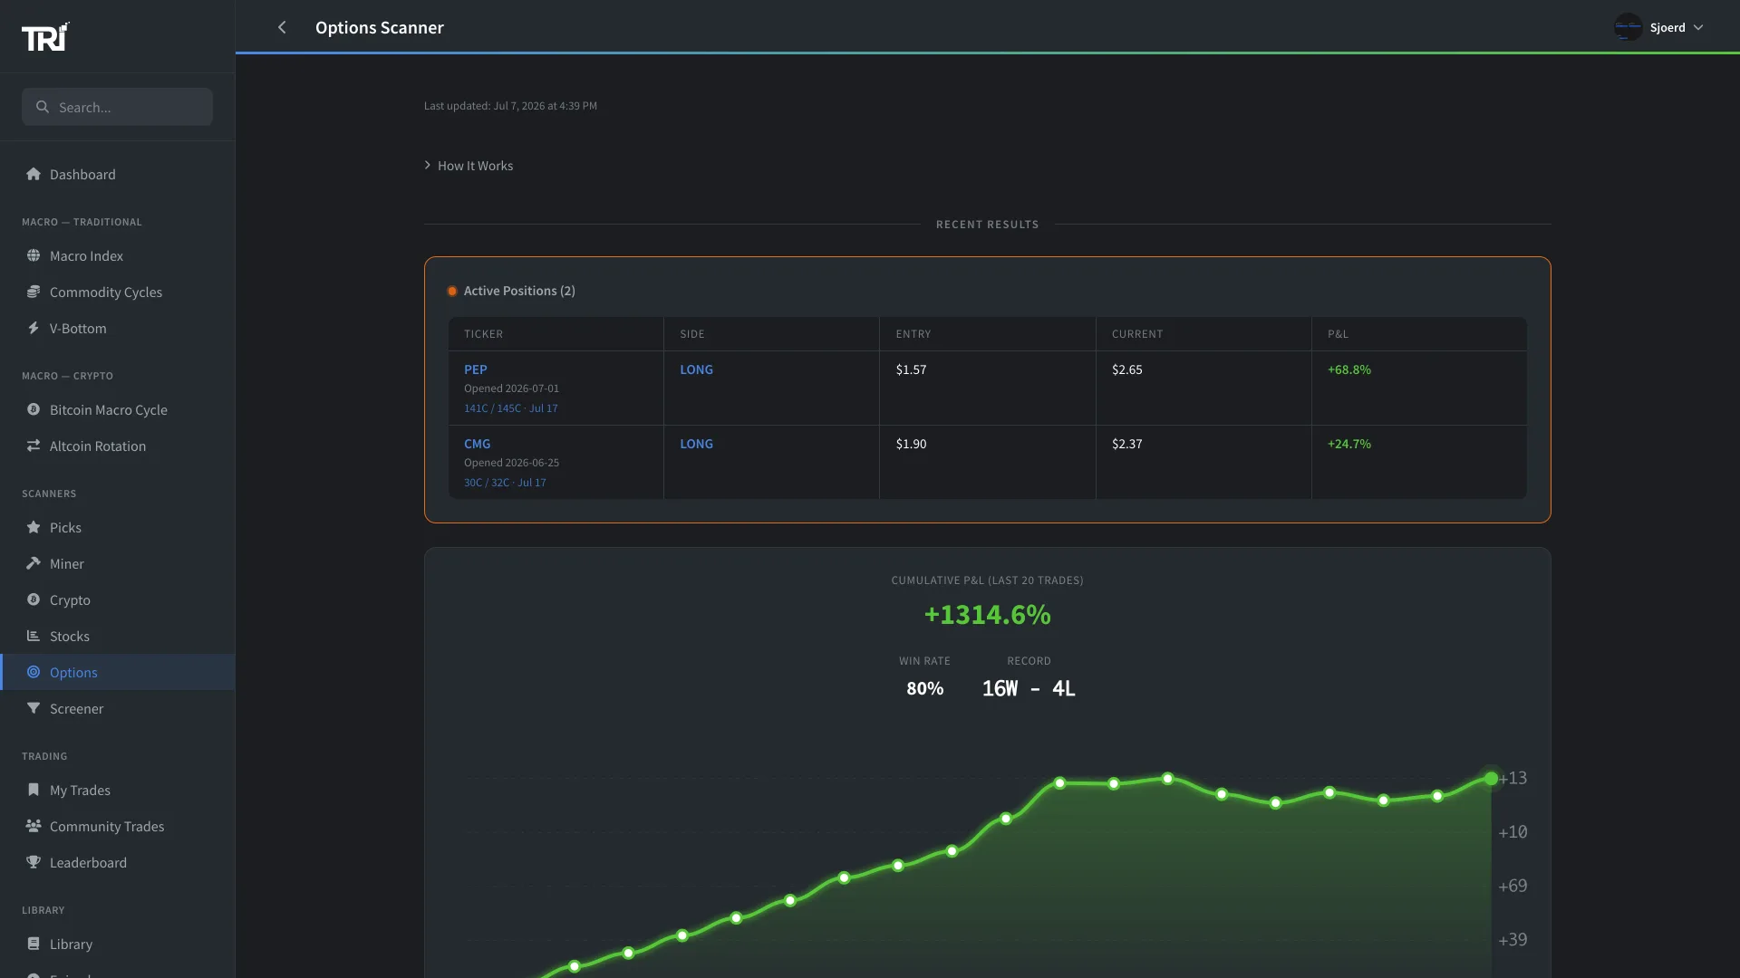Screen dimensions: 1740x978
Task: Open the Leaderboard page
Action: click(x=118, y=862)
